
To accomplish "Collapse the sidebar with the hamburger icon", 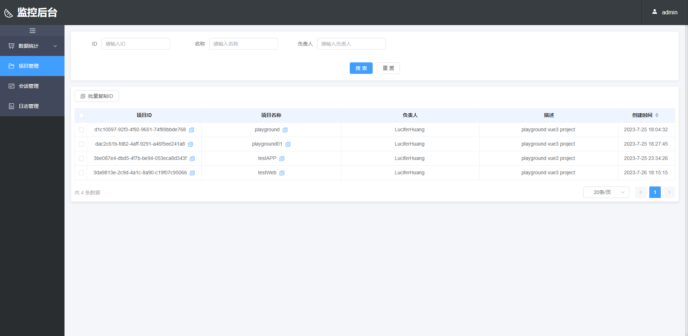I will 32,30.
